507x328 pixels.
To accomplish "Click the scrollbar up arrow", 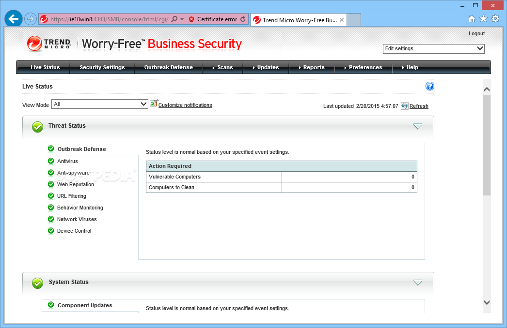I will pos(487,89).
